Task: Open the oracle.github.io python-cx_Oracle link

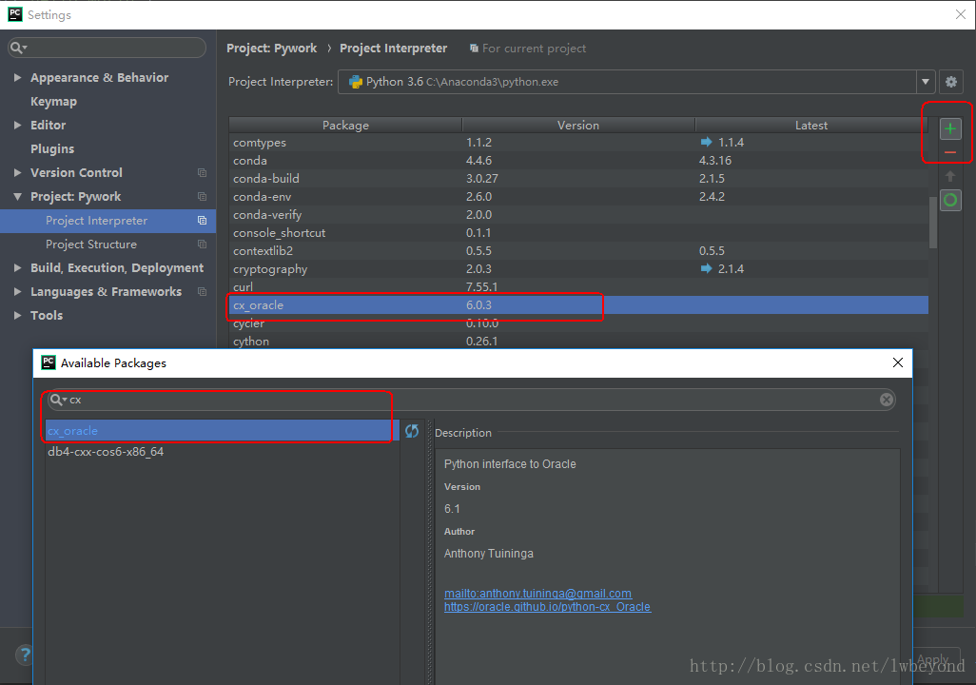Action: click(547, 607)
